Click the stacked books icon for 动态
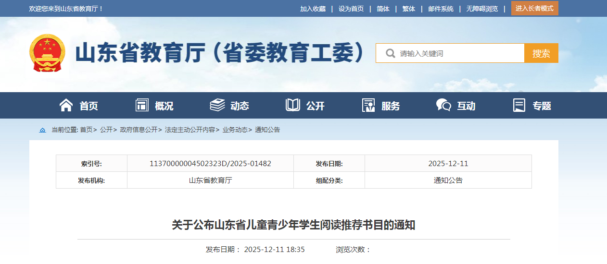607x264 pixels. point(217,105)
